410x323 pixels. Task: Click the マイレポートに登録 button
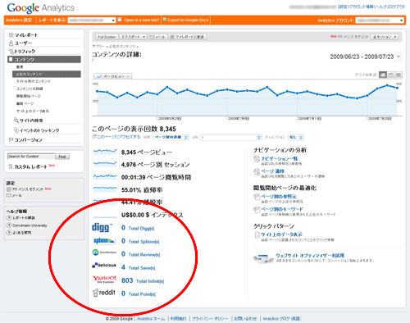(x=188, y=37)
